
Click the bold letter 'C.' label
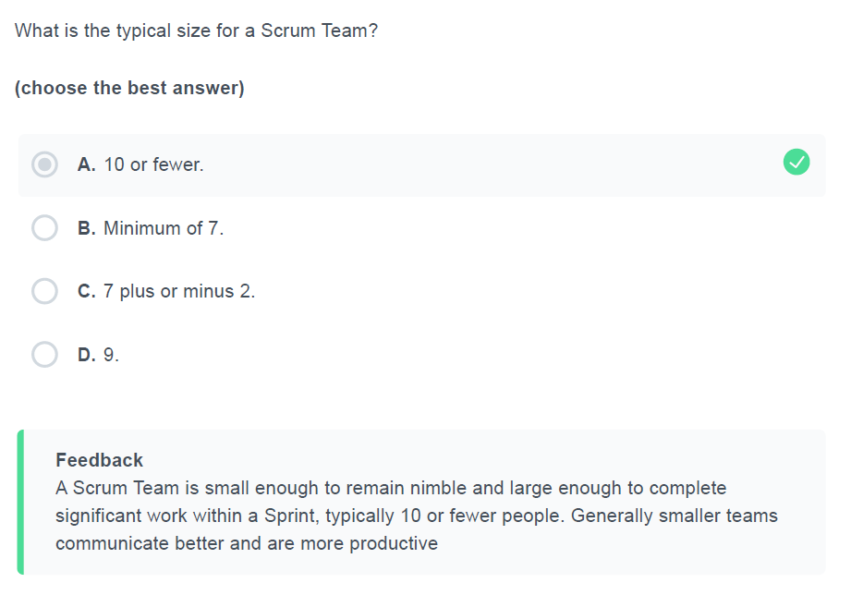(86, 292)
